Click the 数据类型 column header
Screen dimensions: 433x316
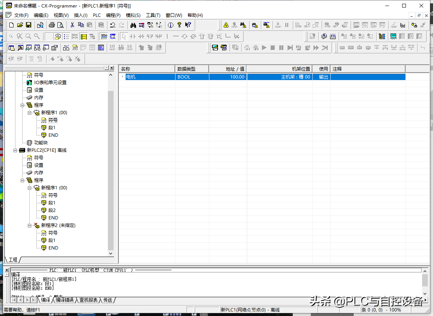[x=192, y=69]
